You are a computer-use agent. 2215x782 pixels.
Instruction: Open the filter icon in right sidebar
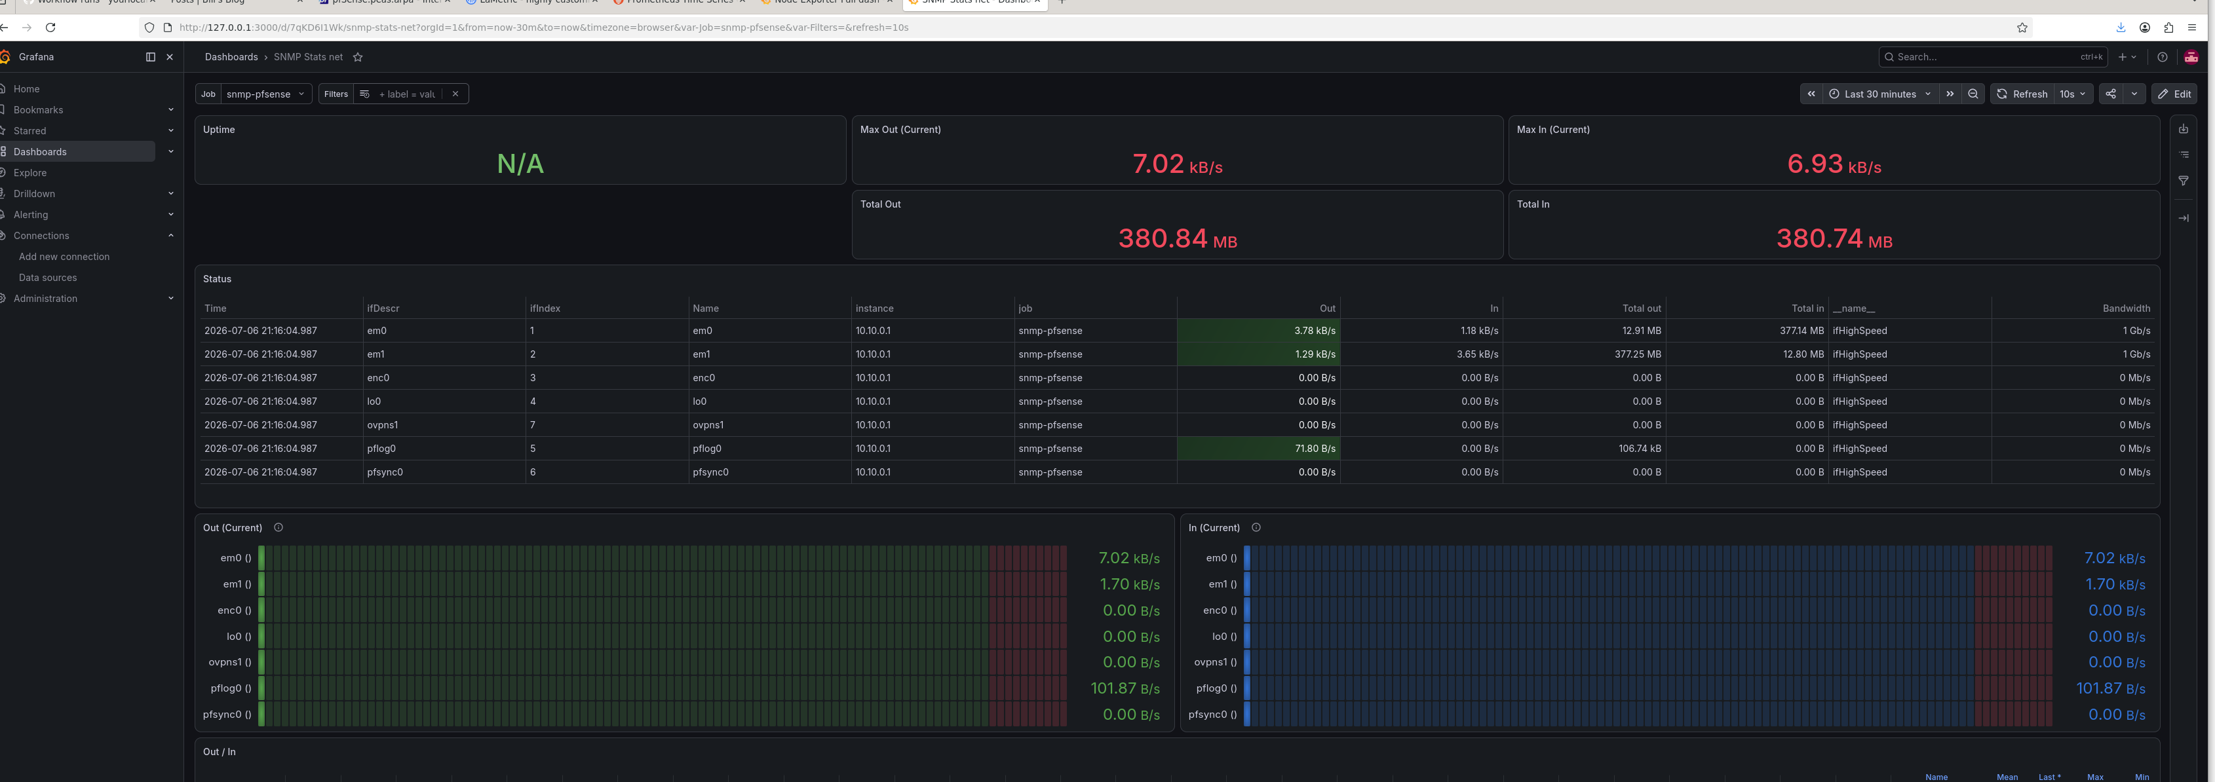[2183, 181]
